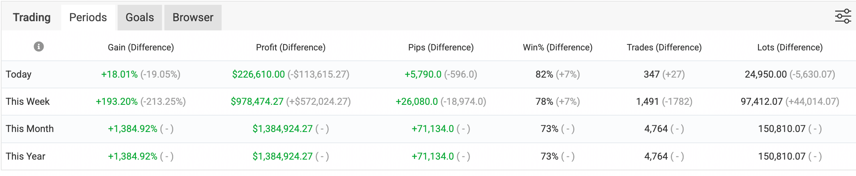This screenshot has height=176, width=856.
Task: Open the Goals tab
Action: (140, 18)
